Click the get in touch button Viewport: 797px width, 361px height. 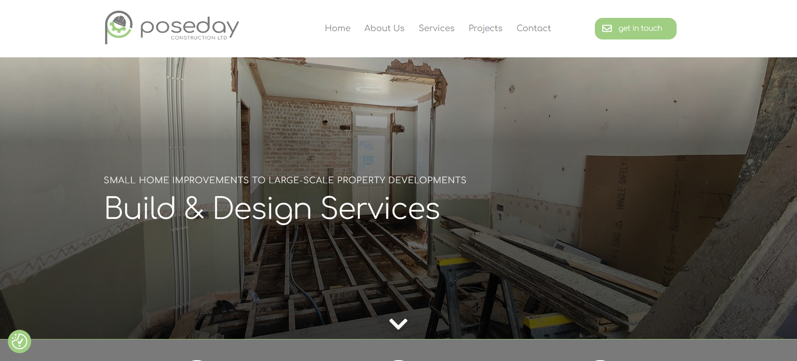(636, 29)
